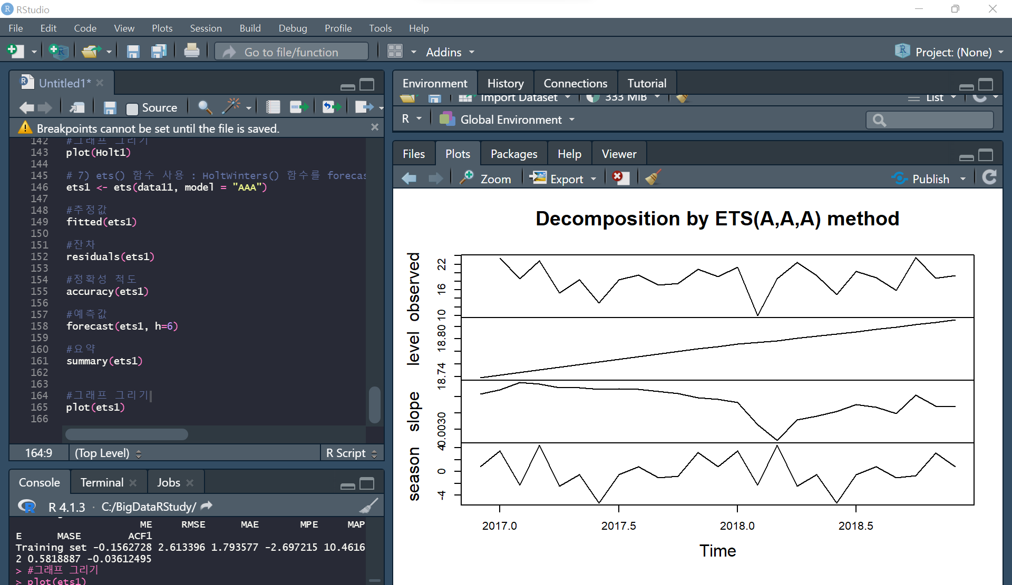Clear all plots with broom icon
Image resolution: width=1012 pixels, height=585 pixels.
tap(653, 178)
